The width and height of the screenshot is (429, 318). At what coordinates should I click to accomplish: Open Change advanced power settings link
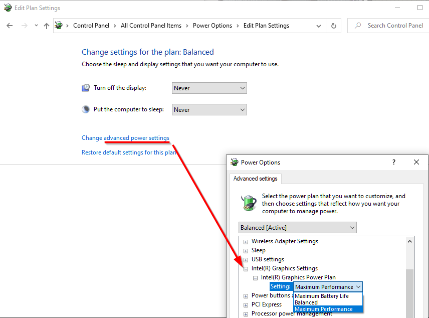tap(125, 138)
